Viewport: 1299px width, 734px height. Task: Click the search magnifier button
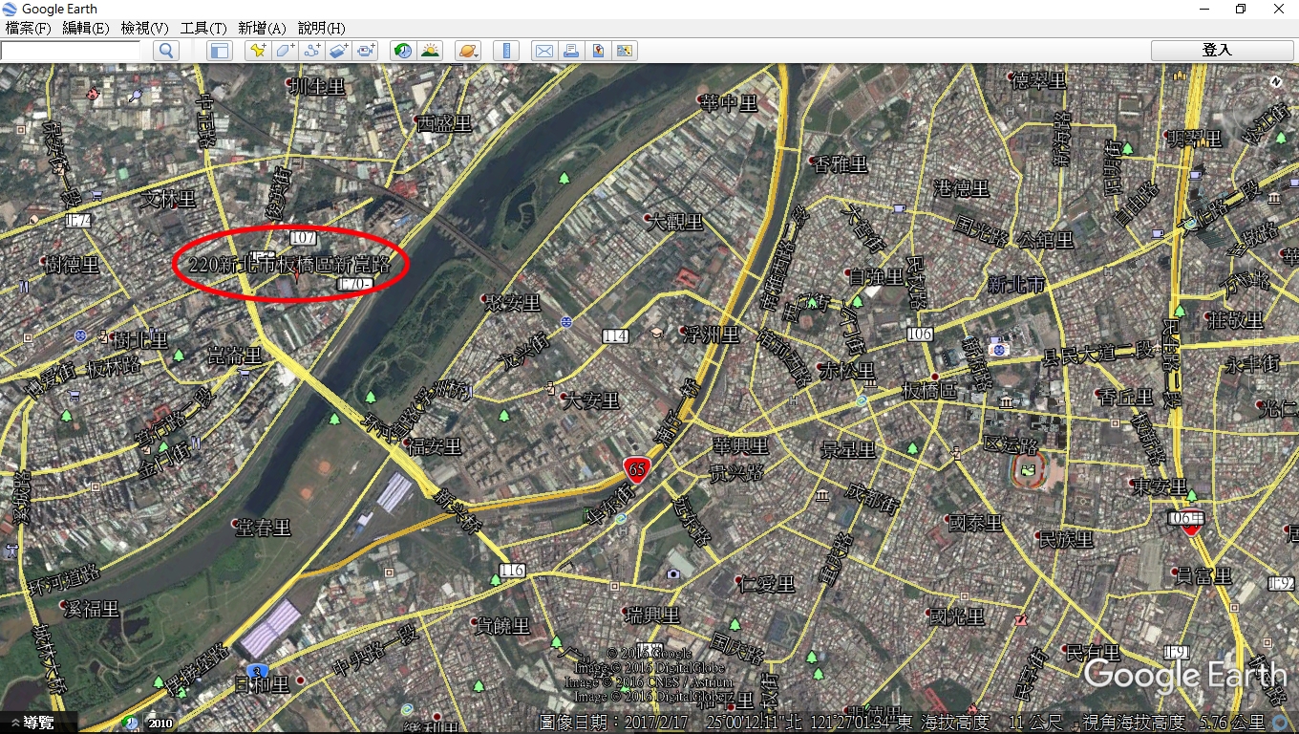coord(166,51)
